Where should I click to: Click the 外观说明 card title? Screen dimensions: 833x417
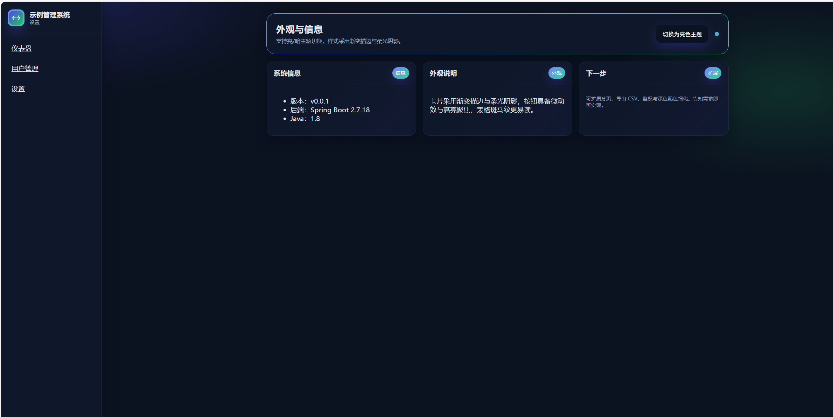coord(443,73)
